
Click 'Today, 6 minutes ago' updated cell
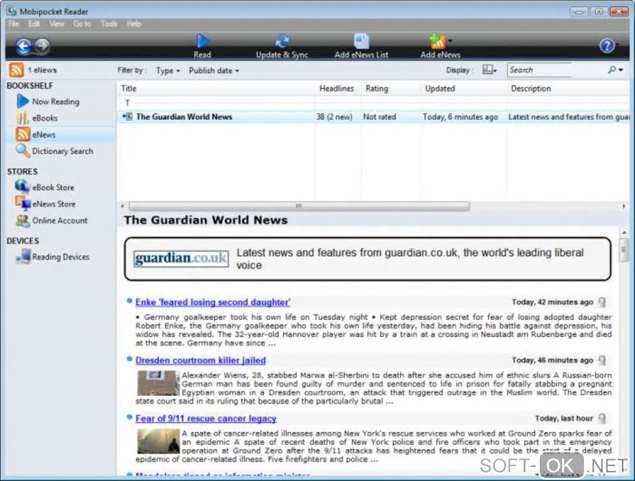point(460,117)
